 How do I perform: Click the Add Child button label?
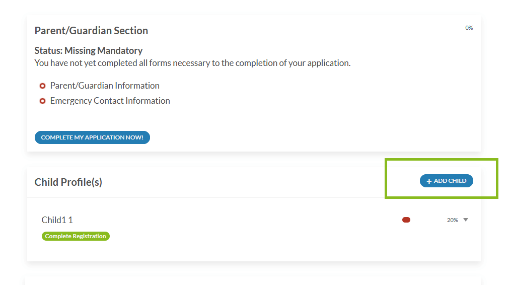tap(450, 181)
